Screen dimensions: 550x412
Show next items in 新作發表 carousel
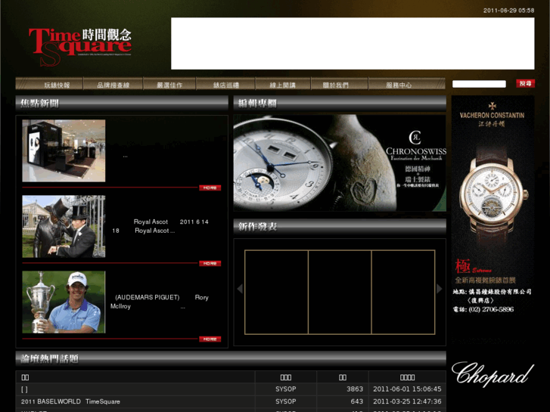(x=439, y=289)
